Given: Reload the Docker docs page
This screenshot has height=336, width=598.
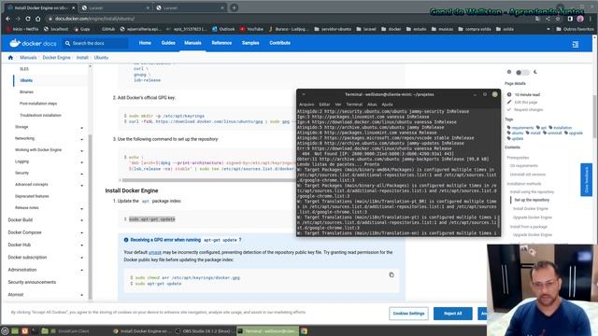Looking at the screenshot, I should click(x=27, y=19).
